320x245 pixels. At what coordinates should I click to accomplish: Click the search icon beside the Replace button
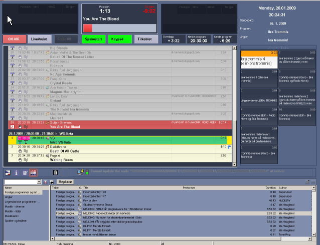[52, 182]
